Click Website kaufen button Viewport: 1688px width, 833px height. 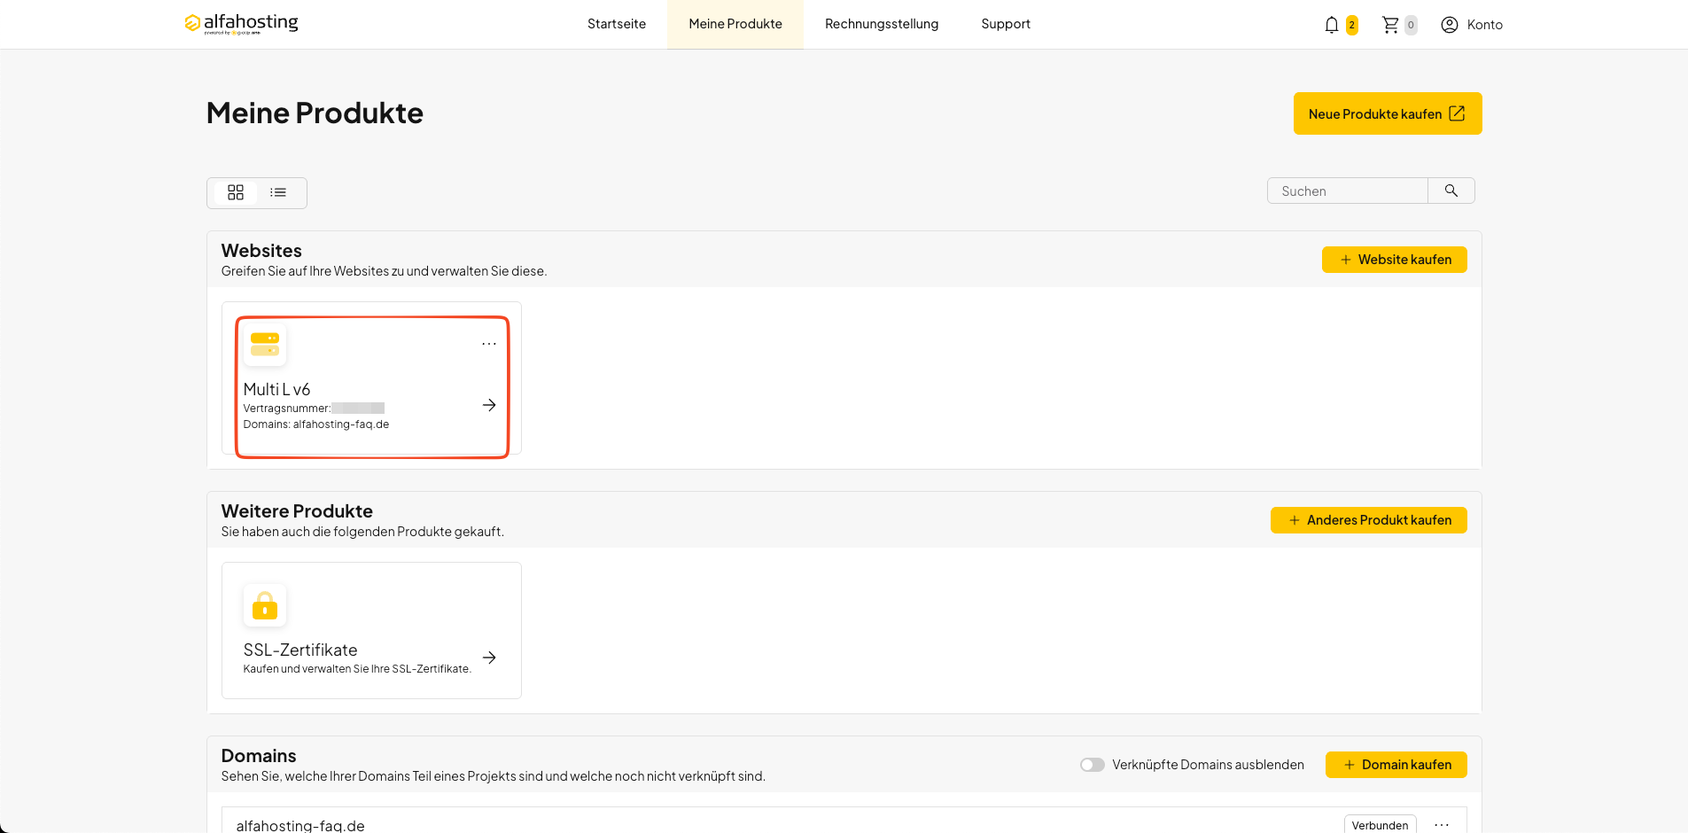pos(1395,260)
